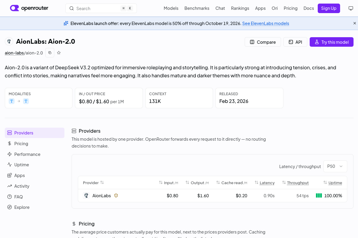Image resolution: width=358 pixels, height=238 pixels.
Task: Click the flask icon on Try this model
Action: point(317,42)
